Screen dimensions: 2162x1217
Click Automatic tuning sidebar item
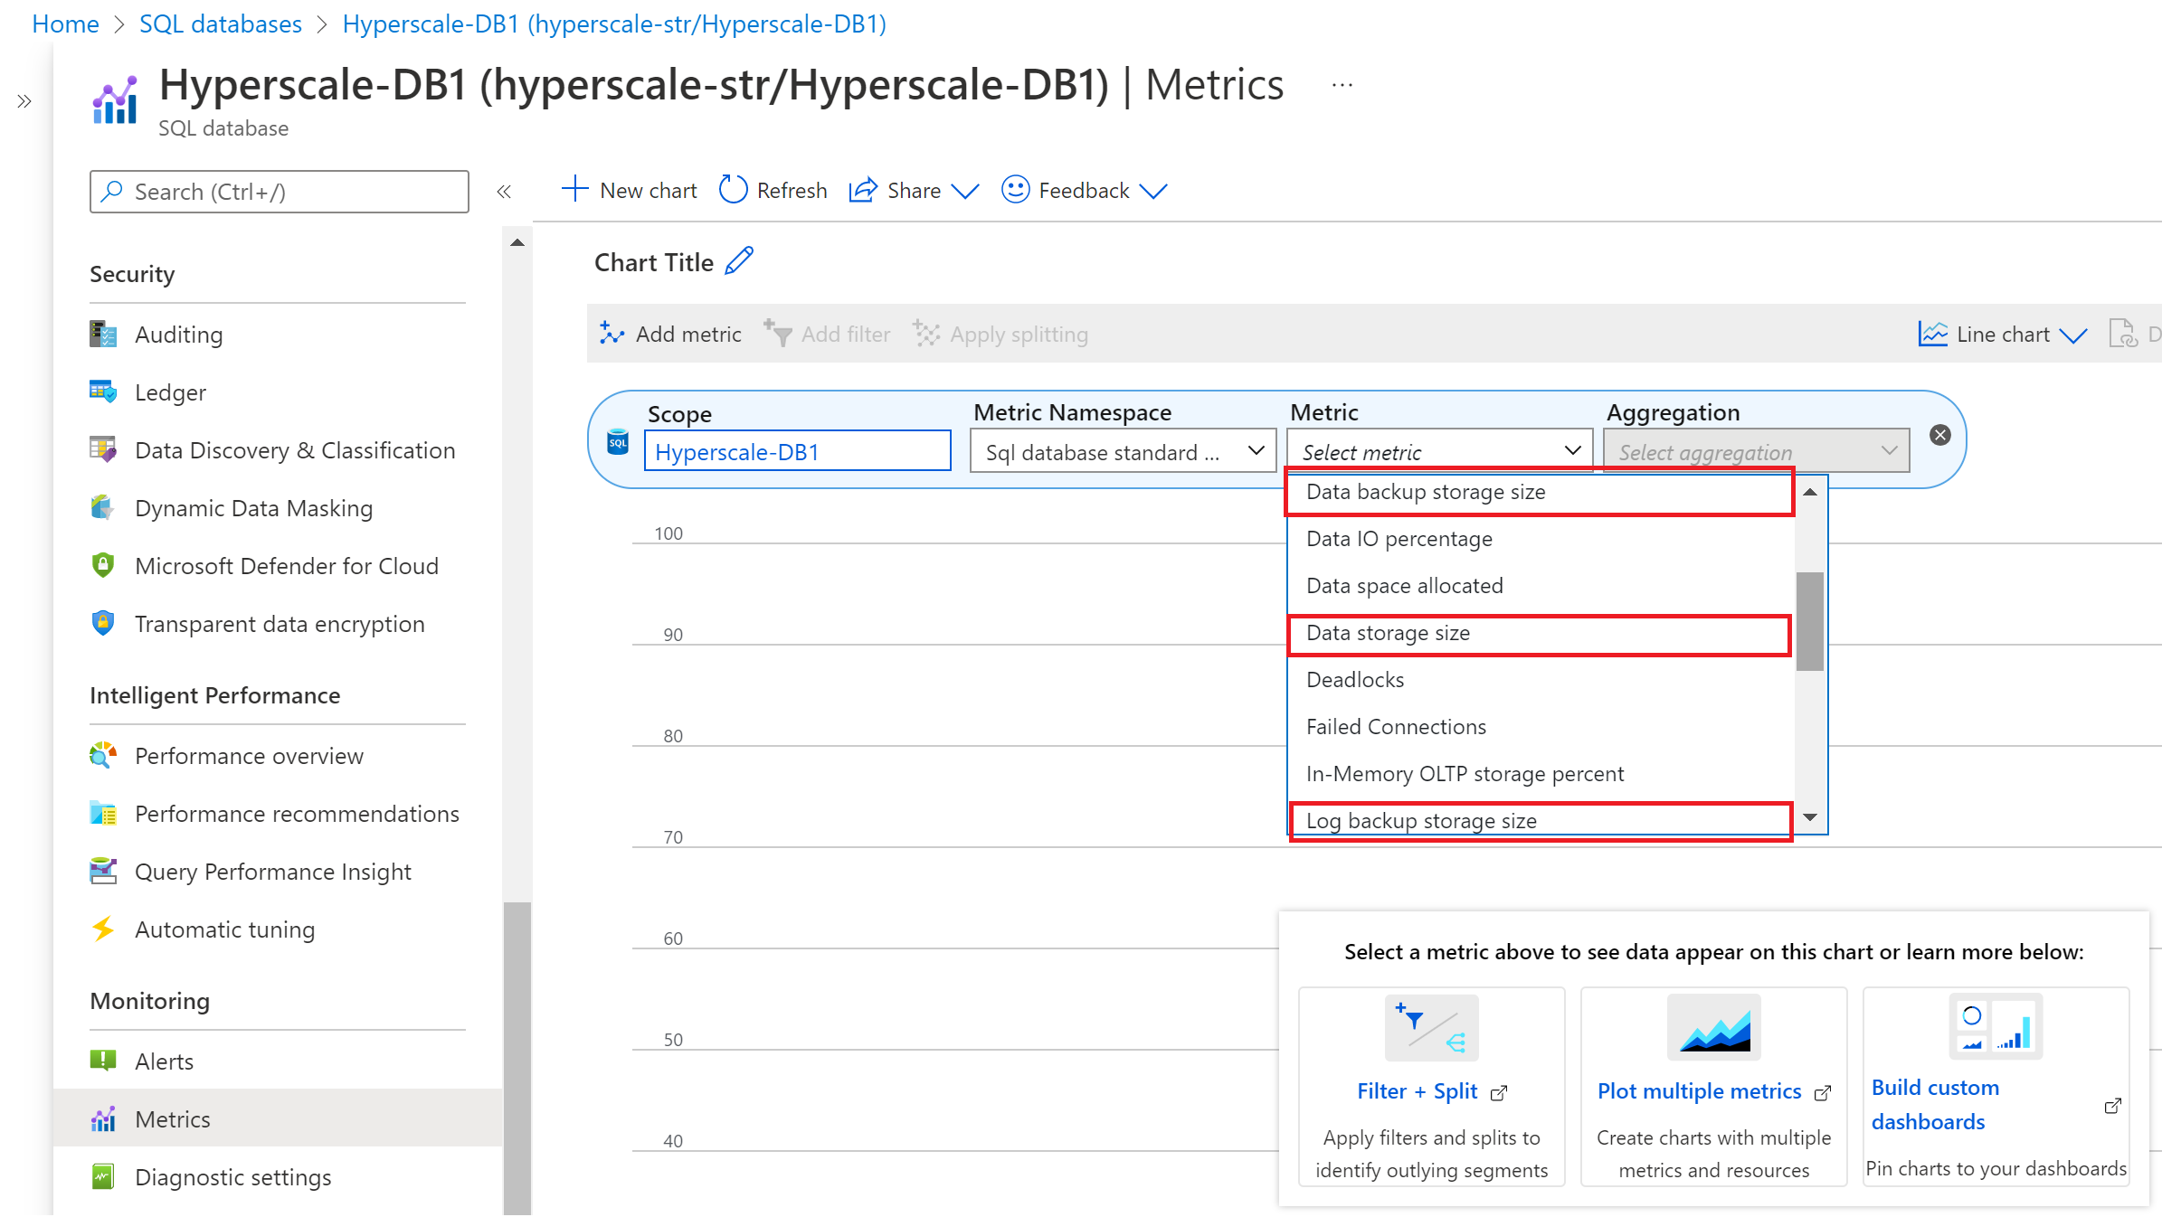(x=224, y=929)
